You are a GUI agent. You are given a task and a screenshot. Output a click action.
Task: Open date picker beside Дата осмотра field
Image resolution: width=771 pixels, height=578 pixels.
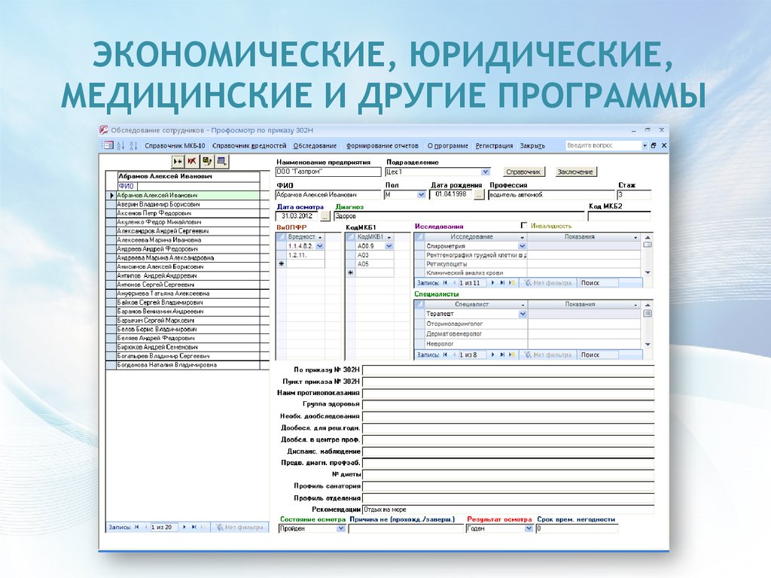tap(325, 216)
